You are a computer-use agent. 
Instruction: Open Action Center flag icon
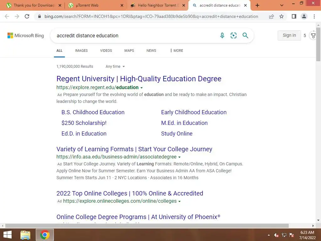click(x=292, y=235)
